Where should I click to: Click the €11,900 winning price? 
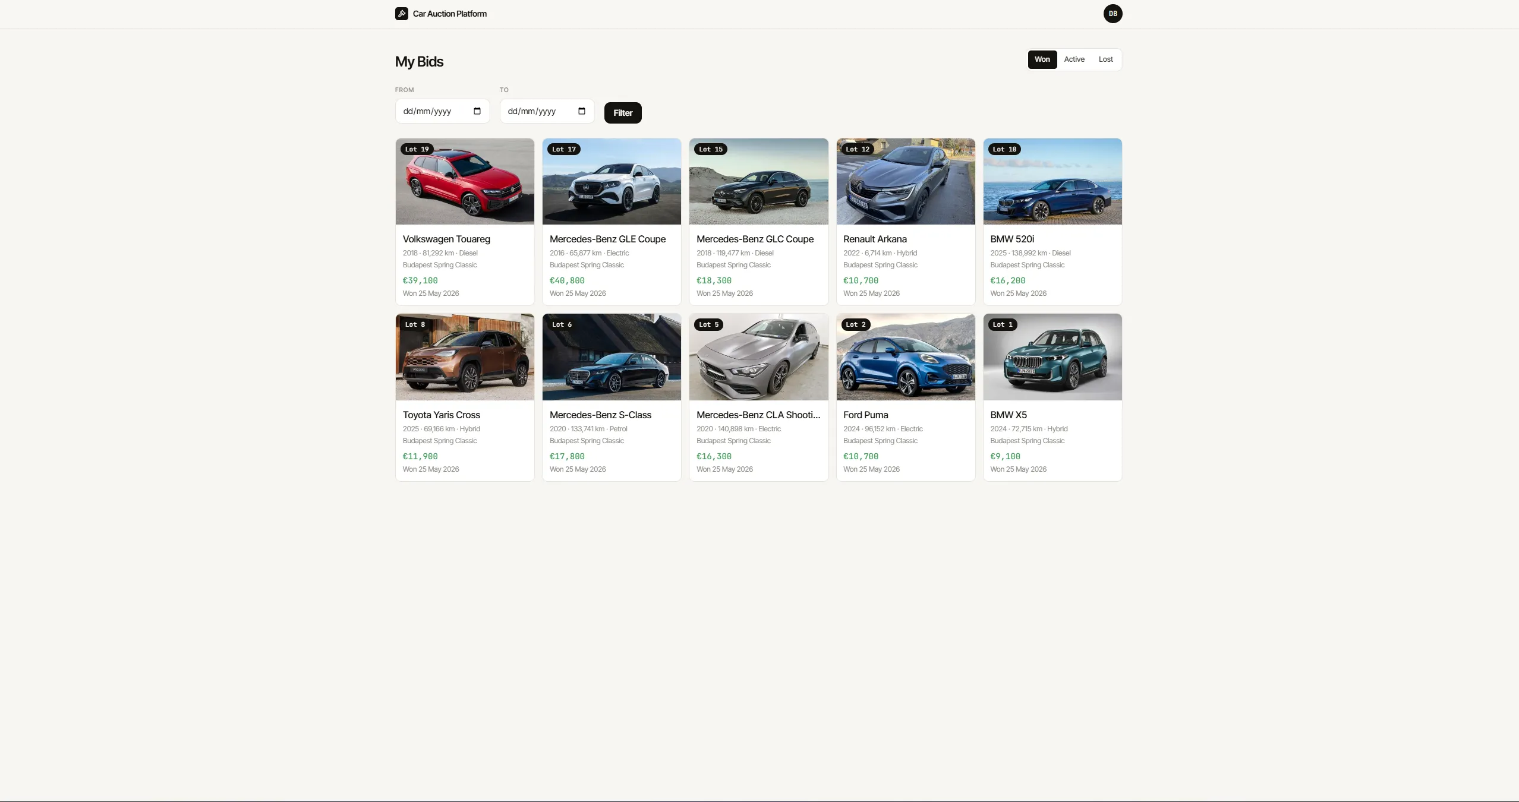(420, 456)
